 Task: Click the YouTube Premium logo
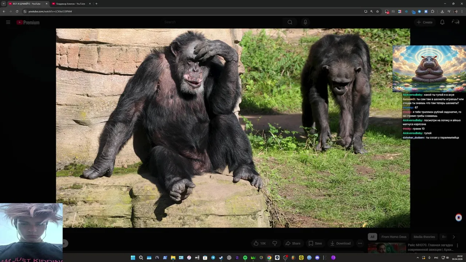pyautogui.click(x=28, y=23)
